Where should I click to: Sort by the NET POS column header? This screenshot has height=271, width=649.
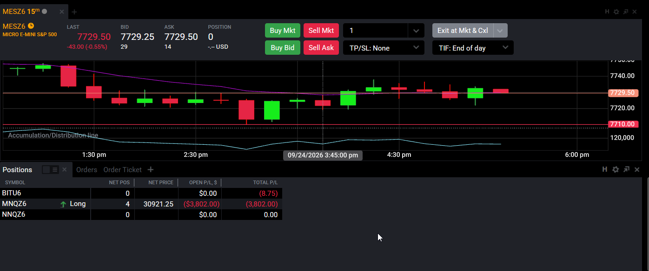[x=119, y=183]
